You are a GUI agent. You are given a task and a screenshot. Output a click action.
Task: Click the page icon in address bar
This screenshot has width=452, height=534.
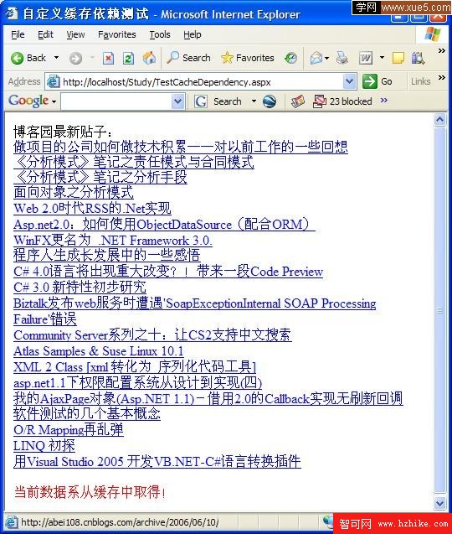pyautogui.click(x=53, y=82)
